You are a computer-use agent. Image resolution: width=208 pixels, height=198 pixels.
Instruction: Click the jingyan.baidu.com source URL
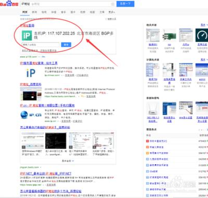point(29,167)
